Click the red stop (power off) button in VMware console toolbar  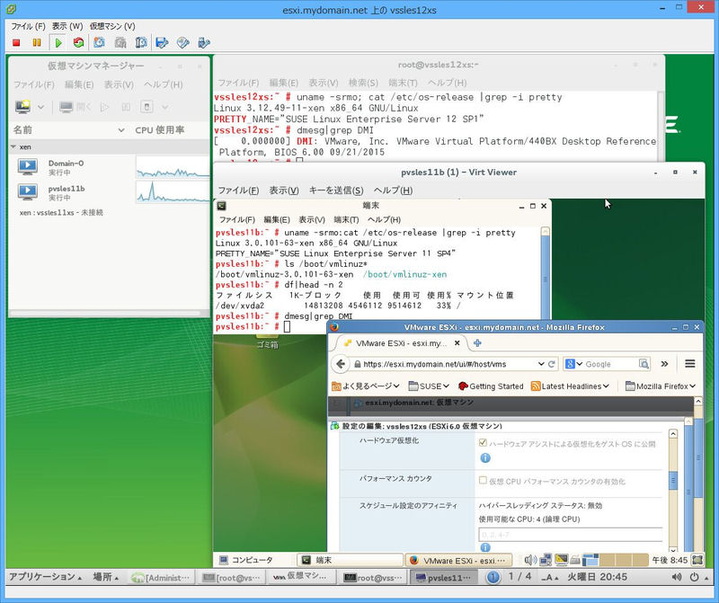16,42
